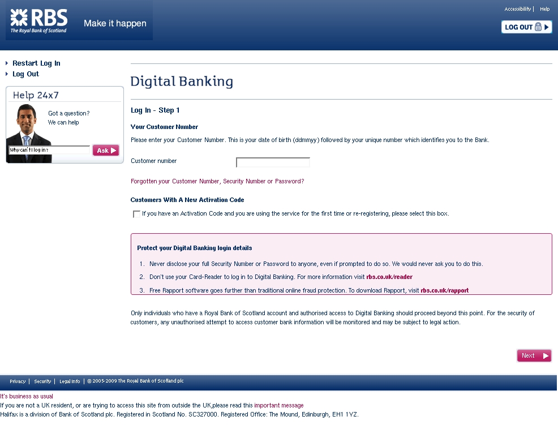Focus the Help 24x7 question box
The height and width of the screenshot is (425, 558).
pos(49,151)
